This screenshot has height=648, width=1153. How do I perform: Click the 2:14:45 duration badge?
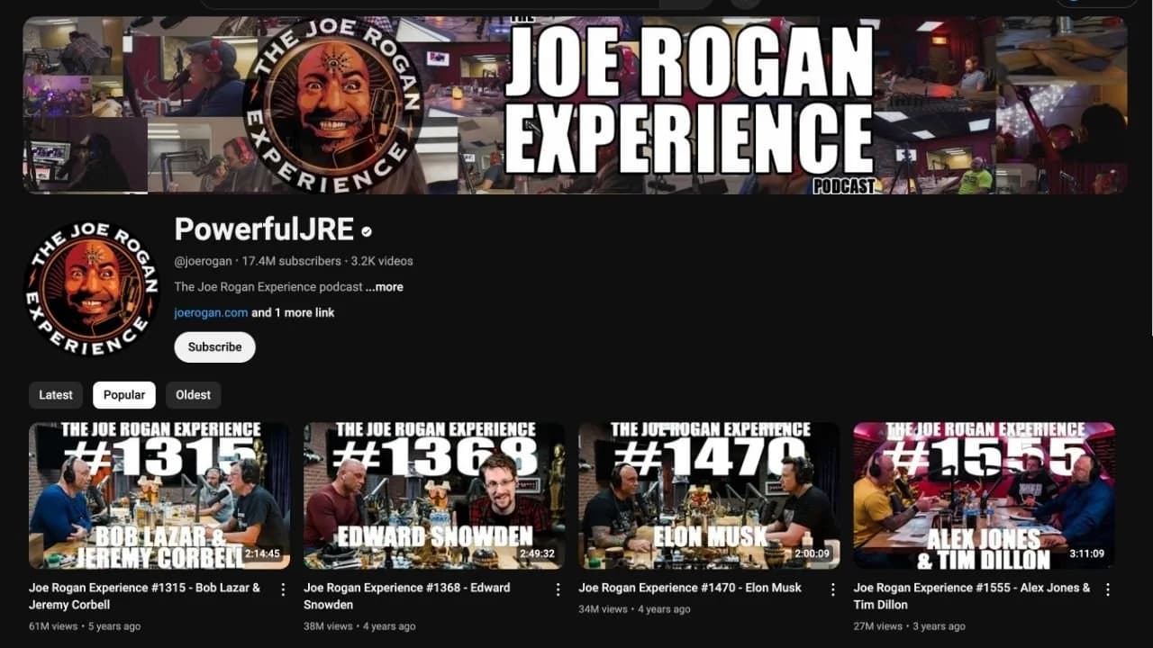click(262, 553)
